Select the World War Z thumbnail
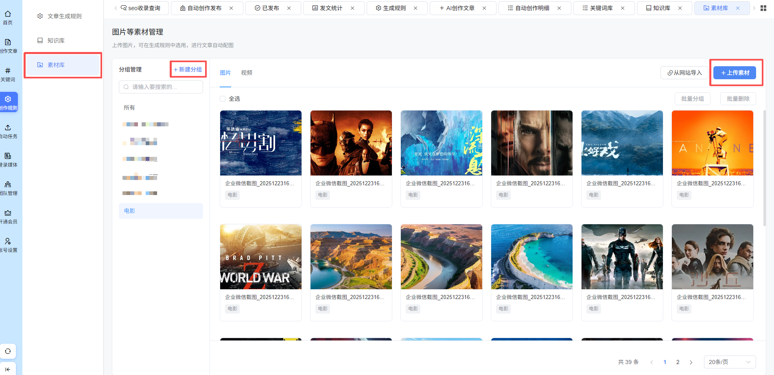 tap(261, 257)
